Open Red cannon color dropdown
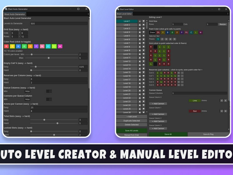Screen dimensions: 233x175 (195, 111)
